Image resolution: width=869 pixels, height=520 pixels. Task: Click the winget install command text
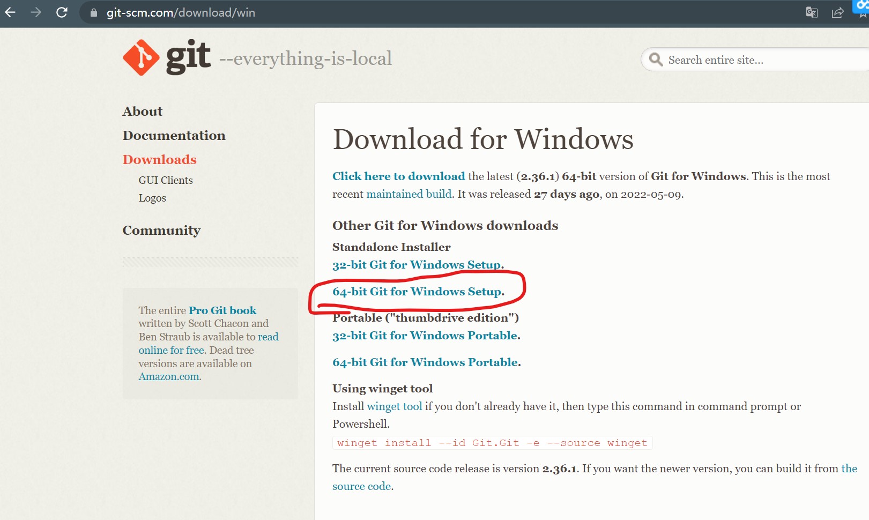(492, 443)
